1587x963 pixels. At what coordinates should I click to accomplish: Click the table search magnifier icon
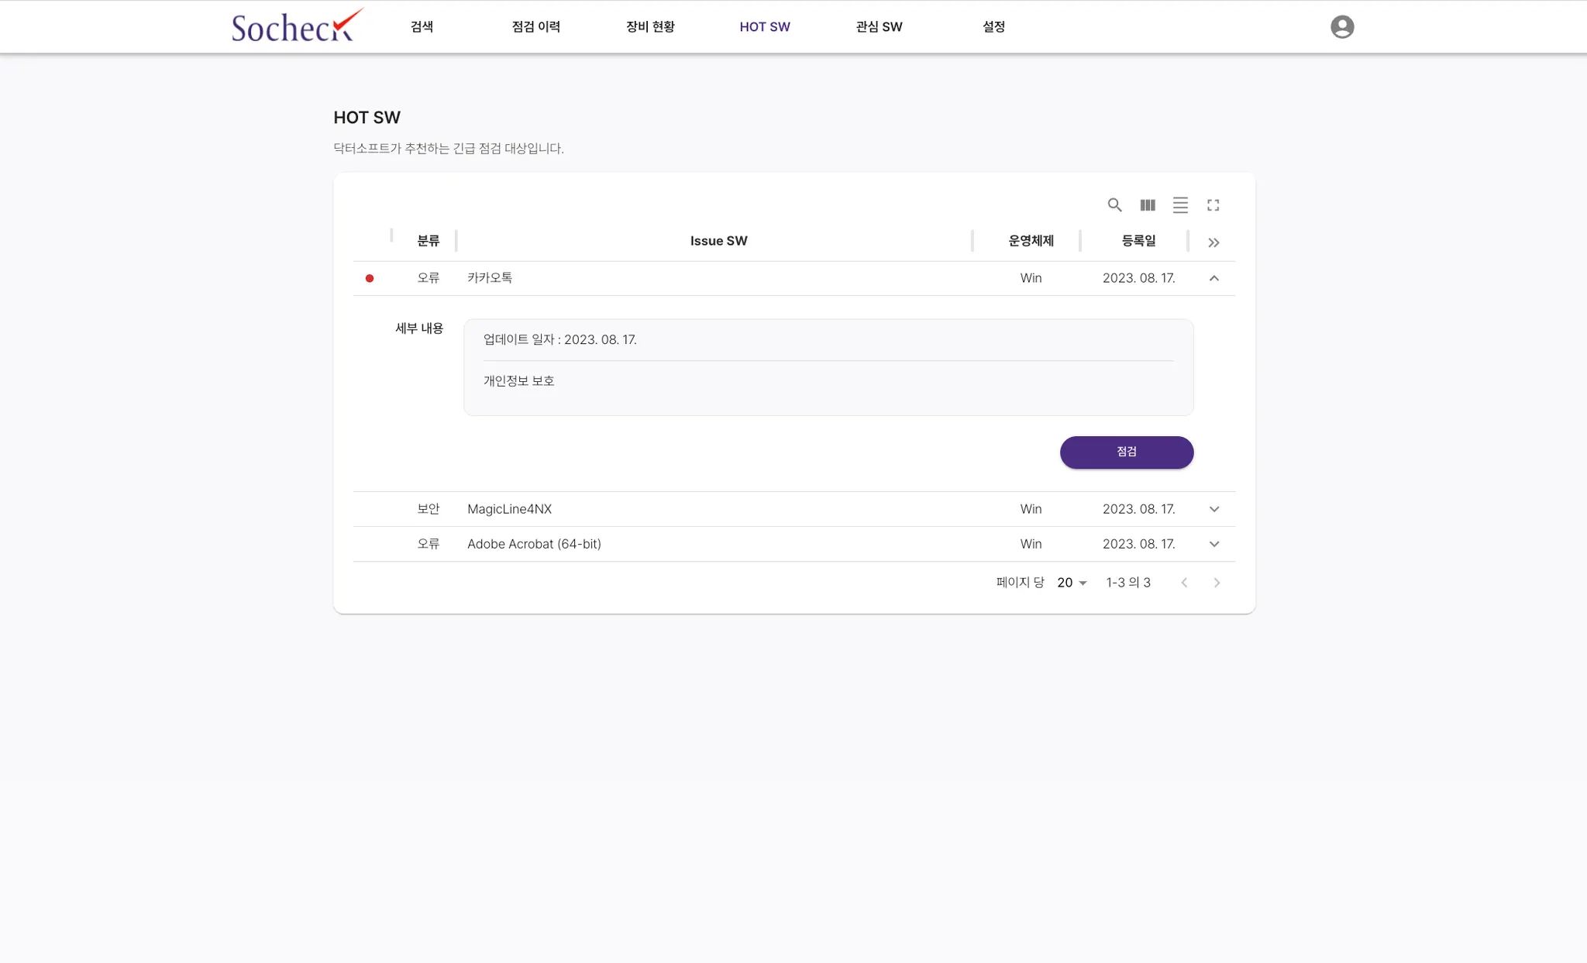pyautogui.click(x=1114, y=205)
